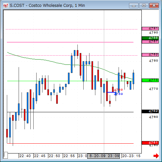Click the 22:45 time axis label

[x=40, y=156]
